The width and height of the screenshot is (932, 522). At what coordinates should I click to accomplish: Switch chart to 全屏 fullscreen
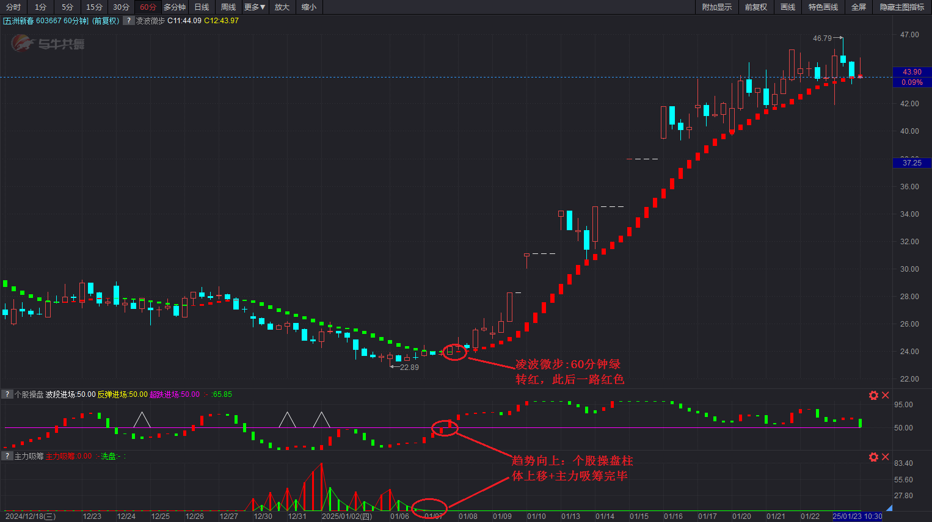point(859,7)
